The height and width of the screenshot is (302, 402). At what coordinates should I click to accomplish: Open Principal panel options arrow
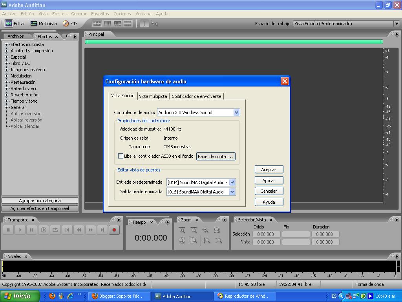[397, 34]
